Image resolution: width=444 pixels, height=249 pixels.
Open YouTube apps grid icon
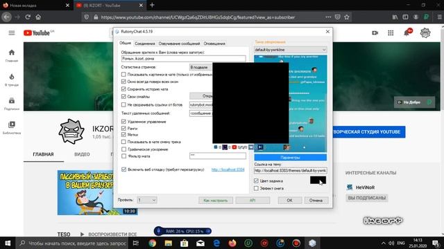coord(391,33)
